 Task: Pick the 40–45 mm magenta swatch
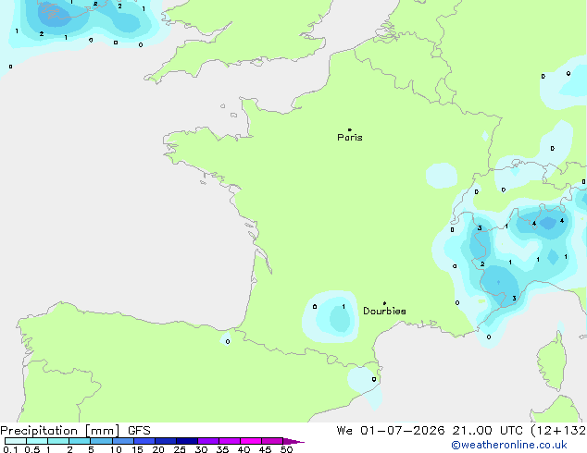(x=251, y=441)
